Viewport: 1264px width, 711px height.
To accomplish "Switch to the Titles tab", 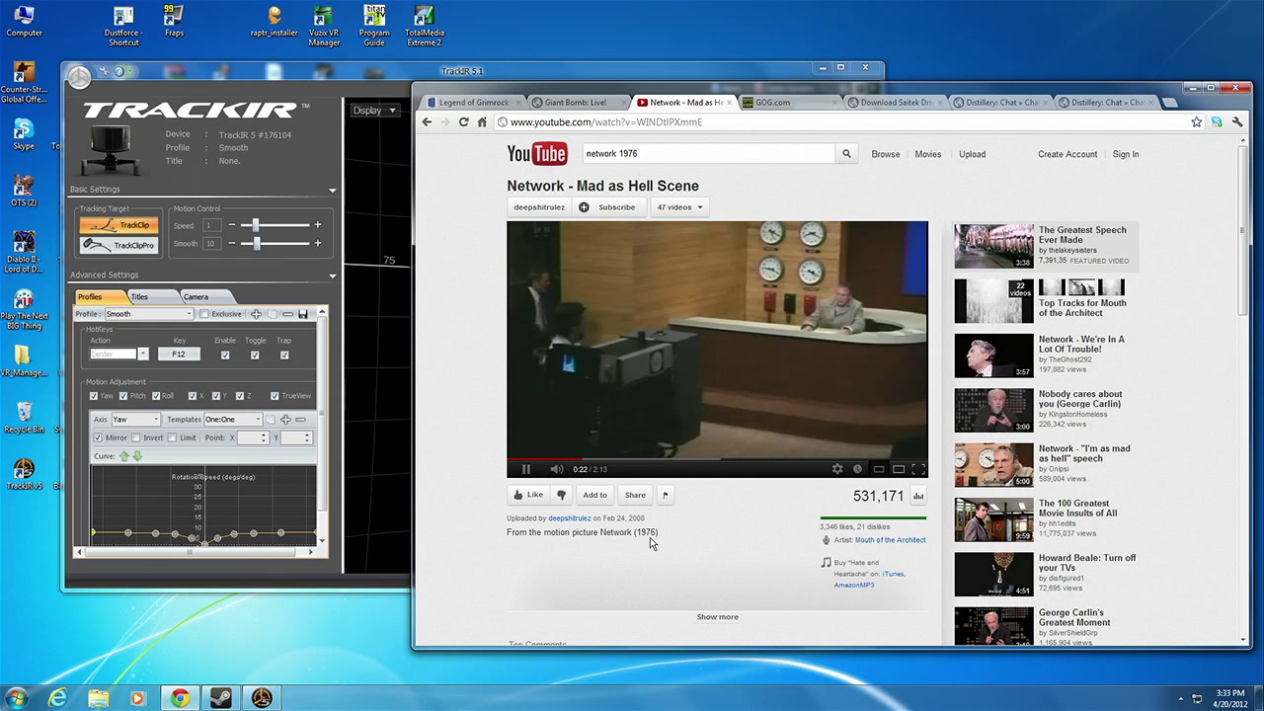I will click(139, 296).
